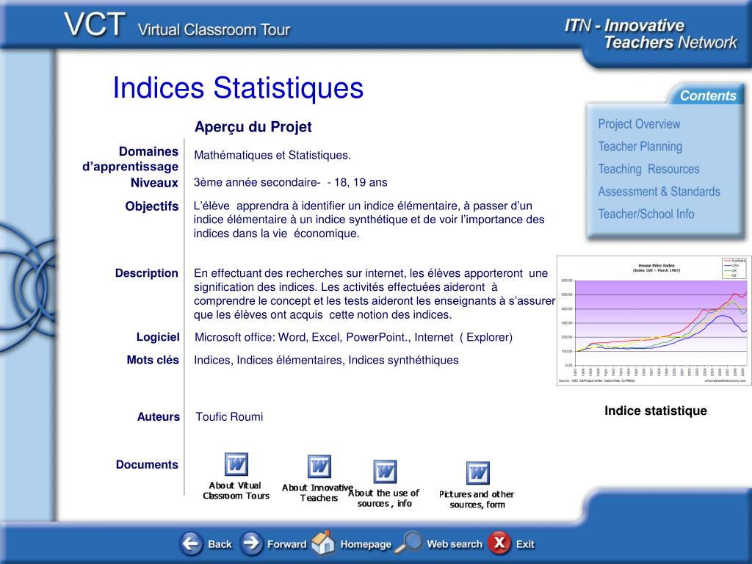This screenshot has height=564, width=752.
Task: Click the 'About Vitual Classroom Tours' document label
Action: [x=236, y=491]
